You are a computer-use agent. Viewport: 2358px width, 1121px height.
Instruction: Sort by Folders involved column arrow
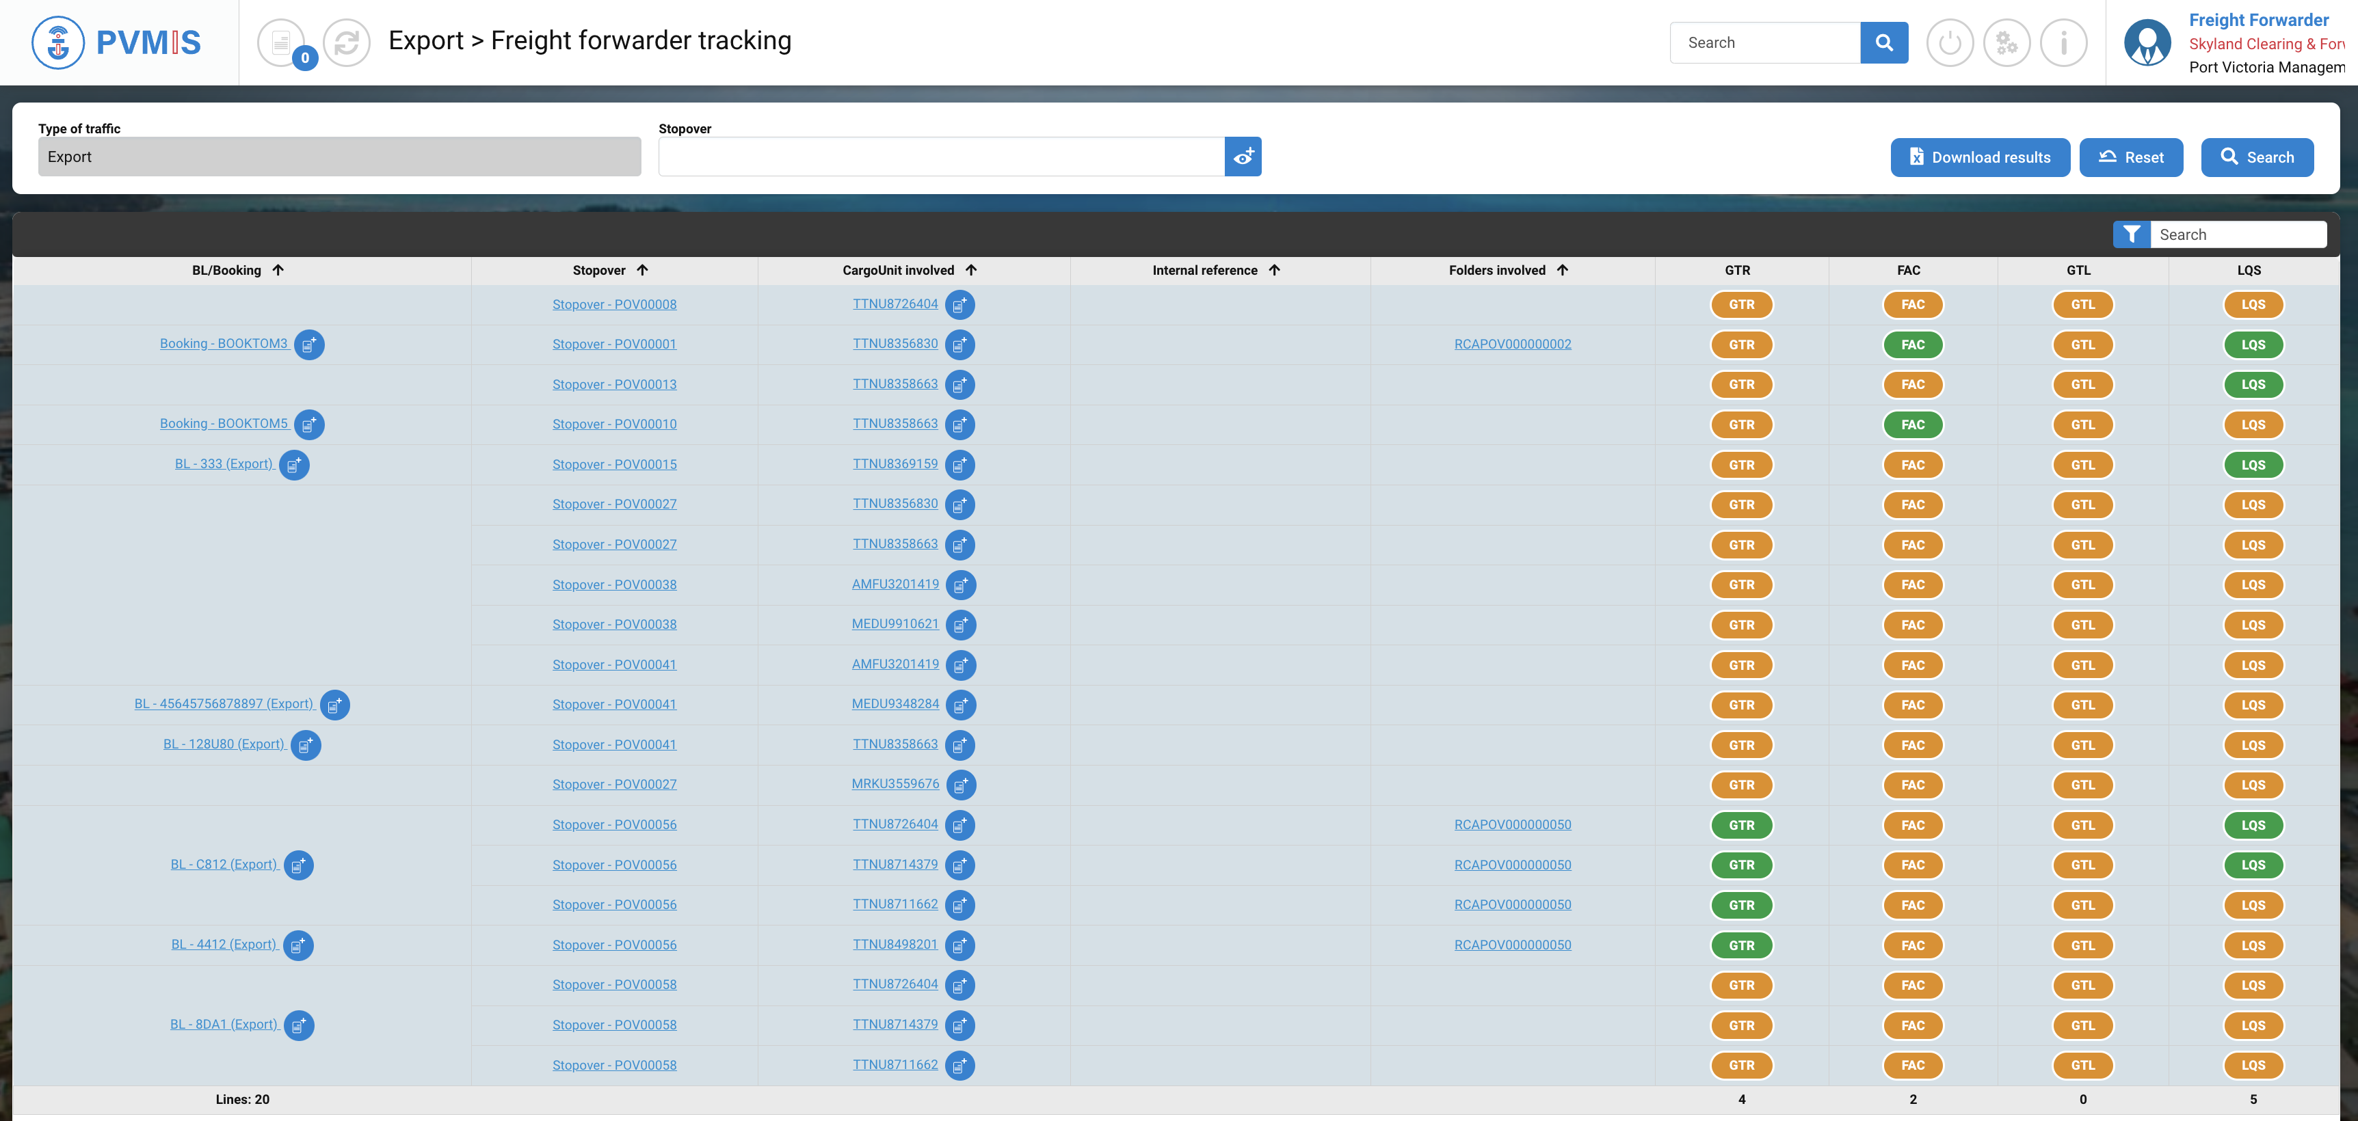[1563, 270]
